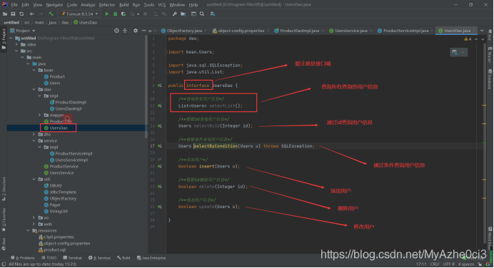Collapse all nodes icon in Project panel
The image size is (494, 268).
pyautogui.click(x=125, y=31)
